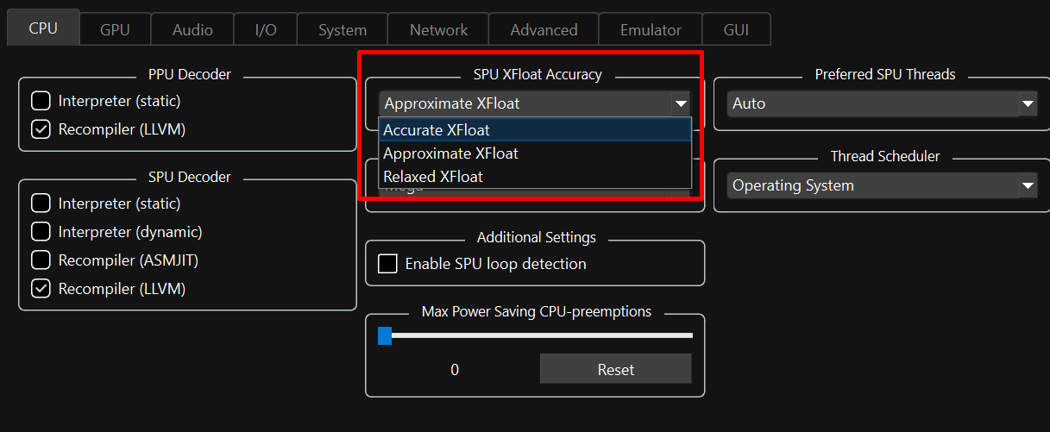Screen dimensions: 1050x432
Task: Enable SPU loop detection
Action: 388,264
